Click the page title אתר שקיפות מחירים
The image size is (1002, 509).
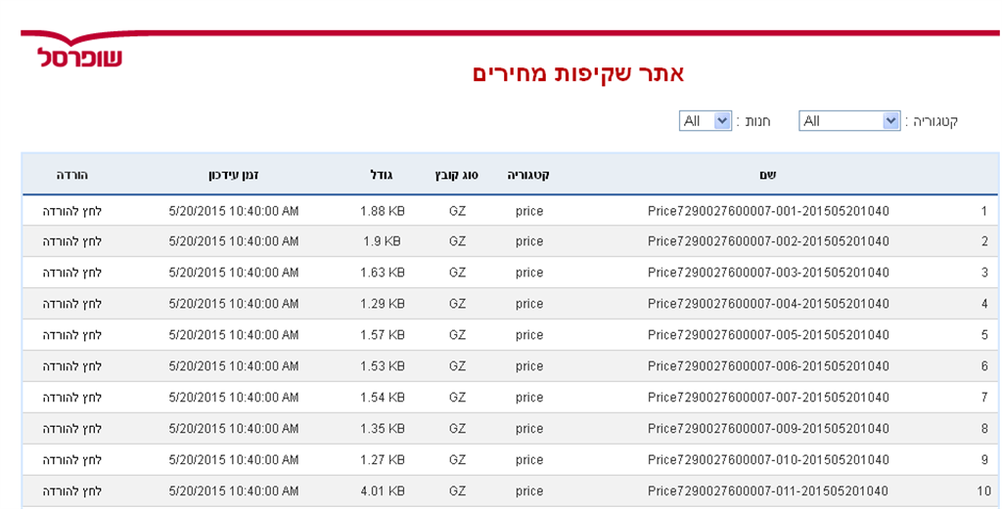click(x=578, y=74)
